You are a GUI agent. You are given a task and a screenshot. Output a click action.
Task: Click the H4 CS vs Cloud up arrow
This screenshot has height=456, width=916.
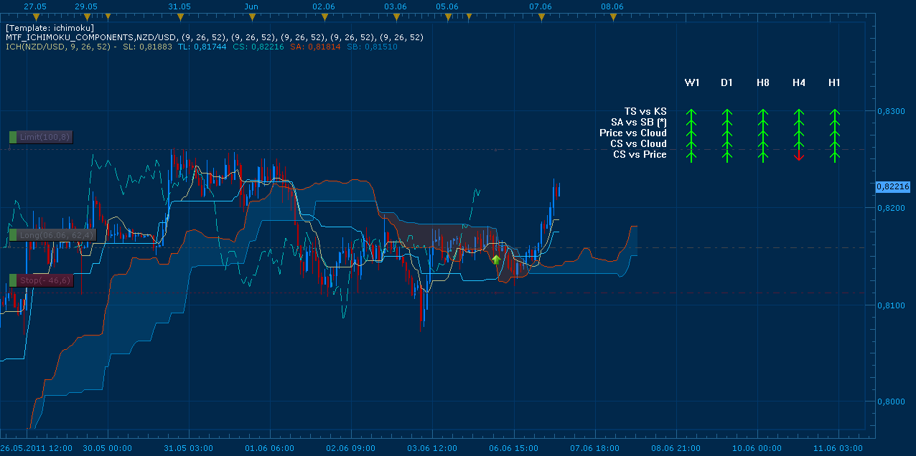click(x=798, y=145)
